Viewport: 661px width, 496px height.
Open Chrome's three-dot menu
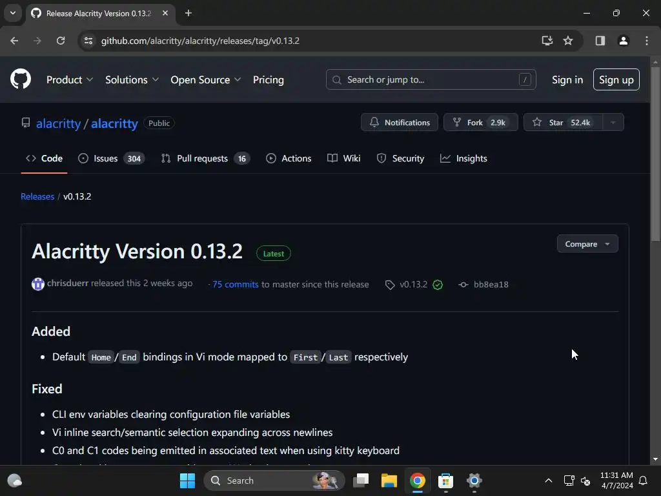(646, 41)
